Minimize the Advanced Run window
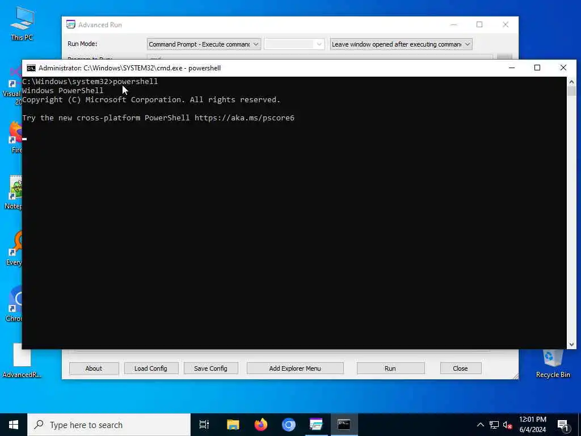This screenshot has width=581, height=436. point(453,24)
